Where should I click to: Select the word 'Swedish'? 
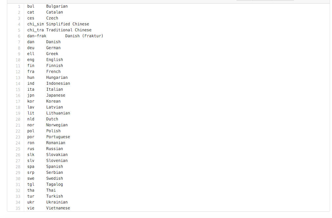(x=55, y=178)
